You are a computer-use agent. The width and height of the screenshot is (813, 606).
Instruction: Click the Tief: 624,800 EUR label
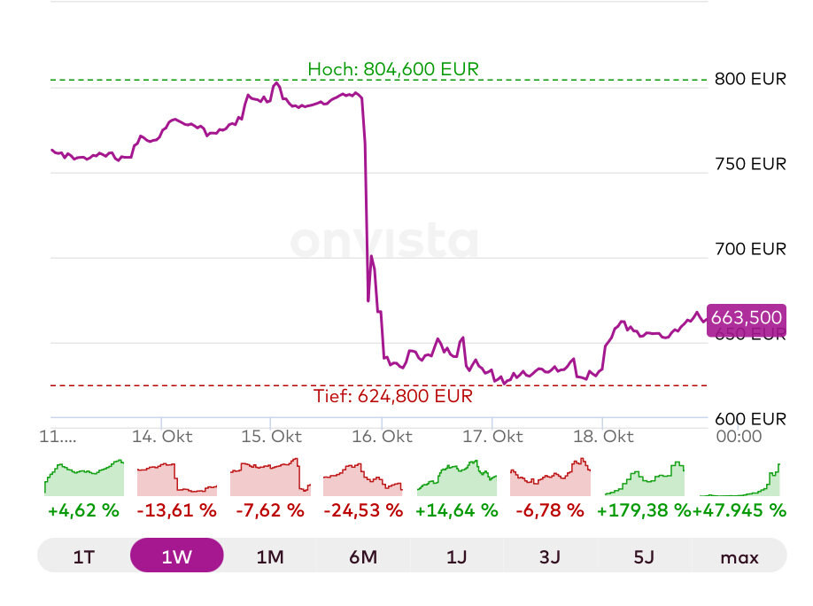pyautogui.click(x=393, y=396)
